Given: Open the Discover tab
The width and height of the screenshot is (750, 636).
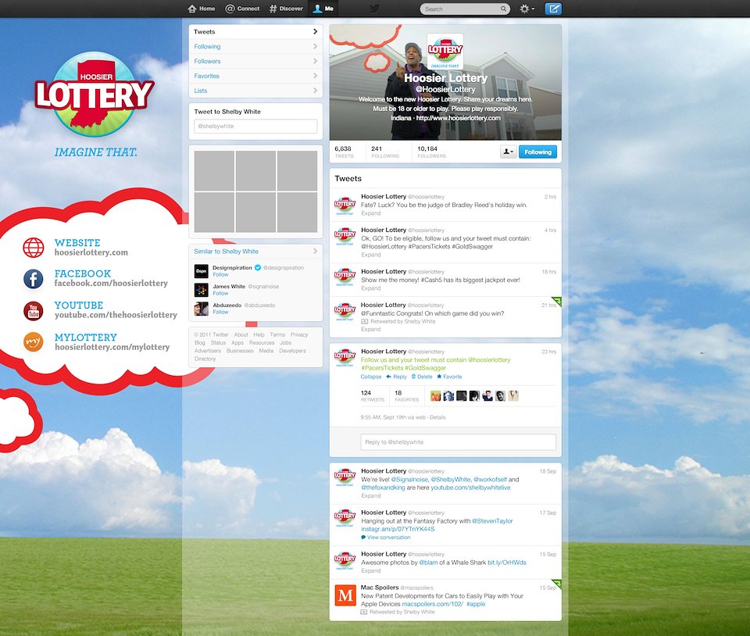Looking at the screenshot, I should tap(286, 9).
